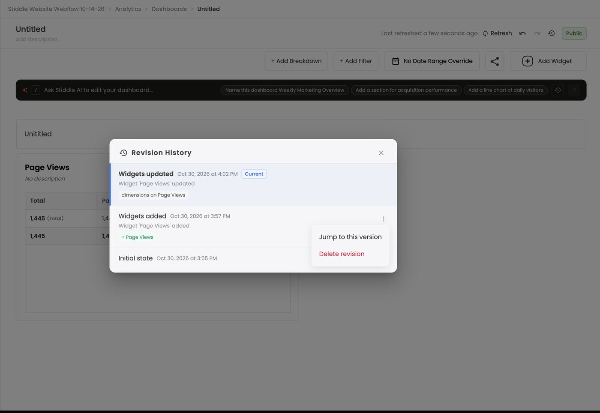Click the Ask Stiddle AI input field
This screenshot has width=600, height=413.
pyautogui.click(x=130, y=90)
